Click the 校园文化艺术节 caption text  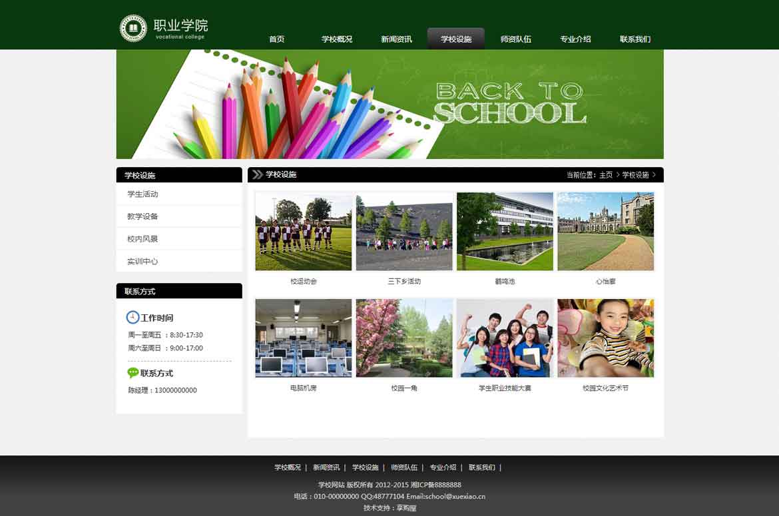click(x=606, y=388)
